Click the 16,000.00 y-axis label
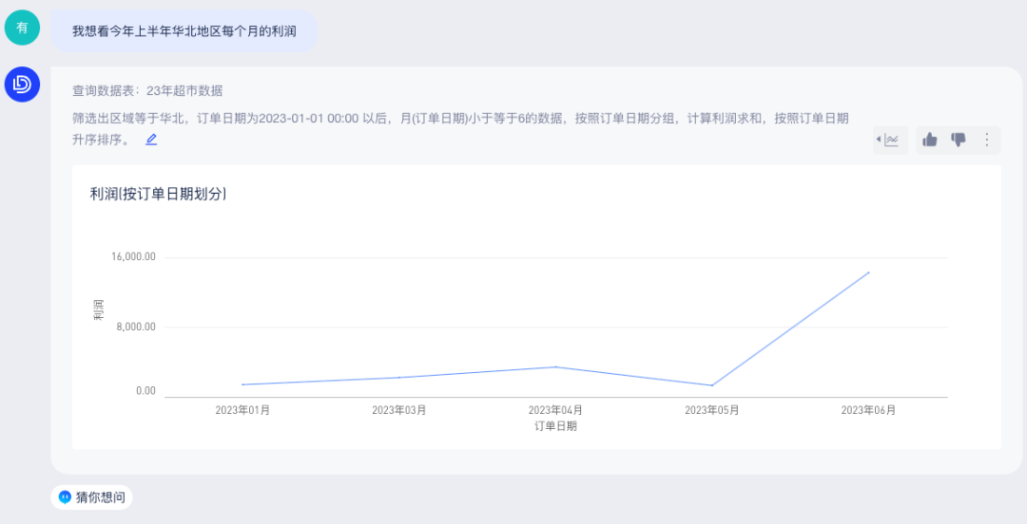The height and width of the screenshot is (524, 1027). pos(133,257)
